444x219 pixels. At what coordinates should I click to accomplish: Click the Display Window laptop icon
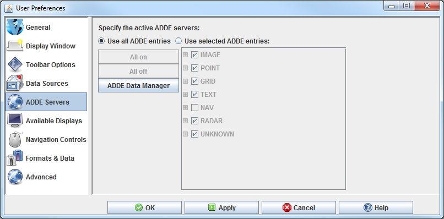click(x=15, y=46)
